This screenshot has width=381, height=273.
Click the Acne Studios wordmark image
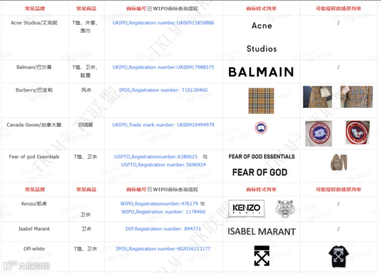[x=262, y=37]
